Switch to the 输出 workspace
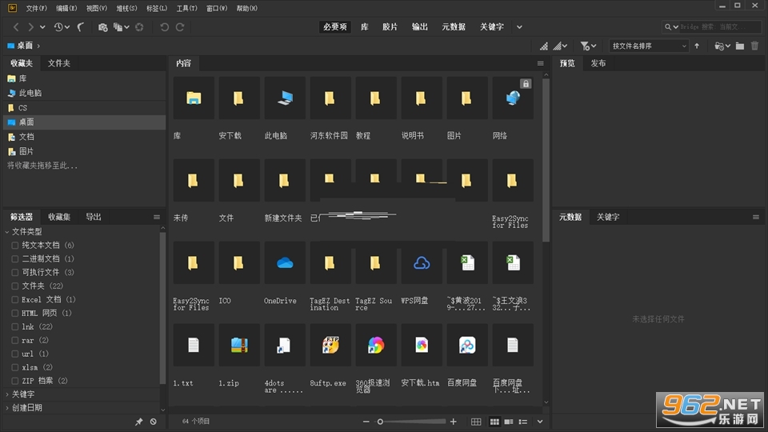Image resolution: width=768 pixels, height=432 pixels. (420, 27)
